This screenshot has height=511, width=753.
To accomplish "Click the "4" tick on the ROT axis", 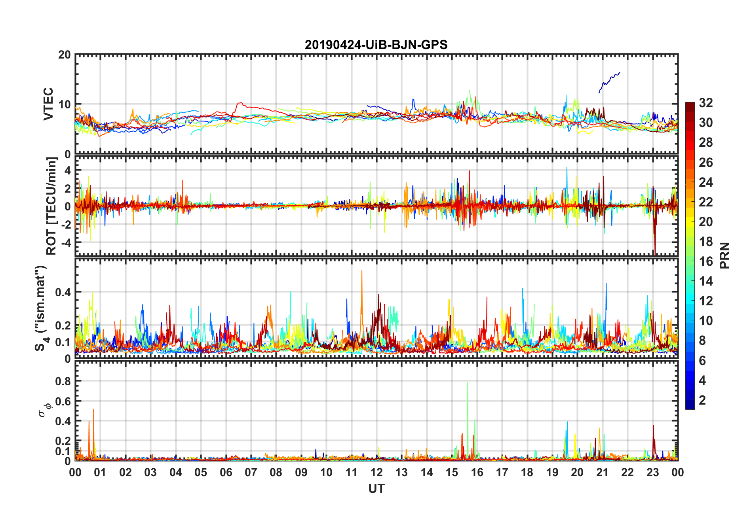I will (68, 170).
